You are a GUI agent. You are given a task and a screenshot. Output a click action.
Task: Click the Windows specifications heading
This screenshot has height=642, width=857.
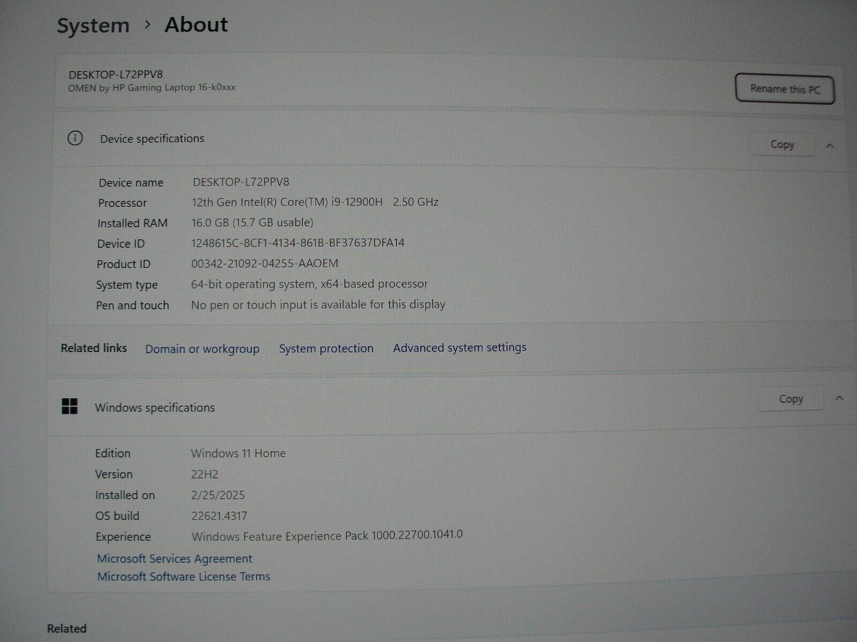[155, 408]
